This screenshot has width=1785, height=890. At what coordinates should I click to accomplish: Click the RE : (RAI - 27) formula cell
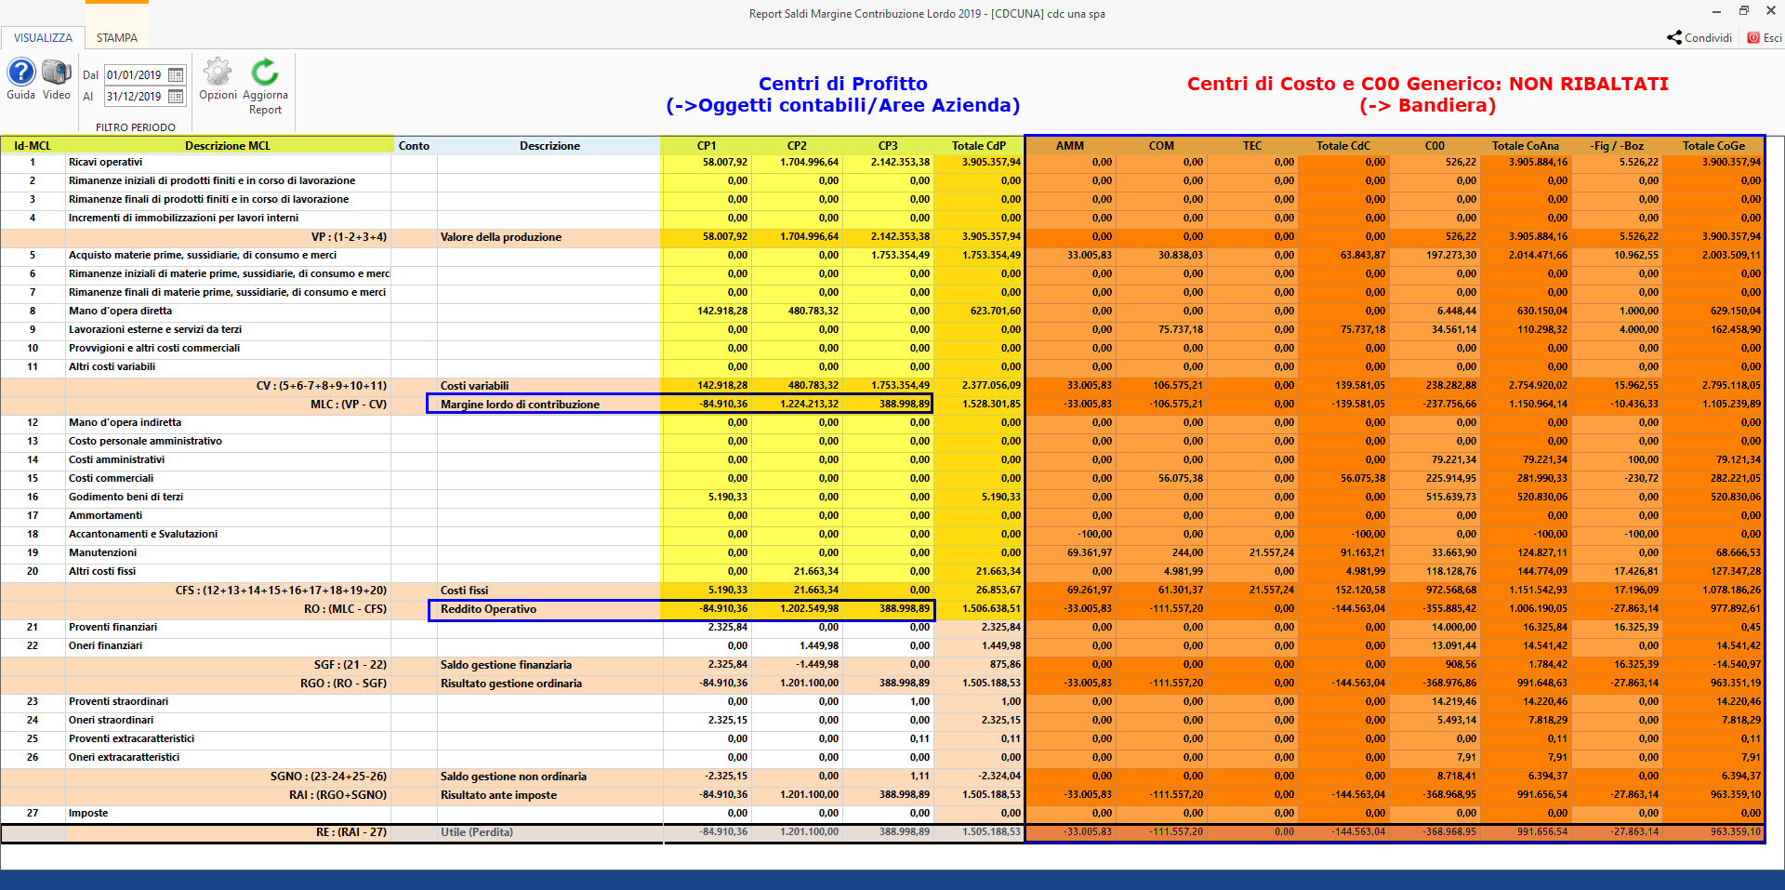click(x=228, y=832)
